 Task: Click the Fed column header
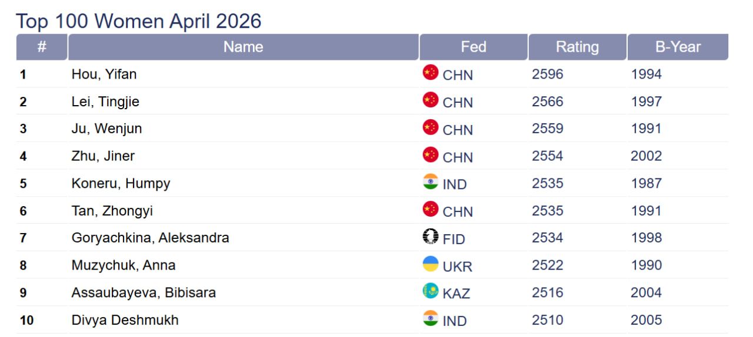474,47
